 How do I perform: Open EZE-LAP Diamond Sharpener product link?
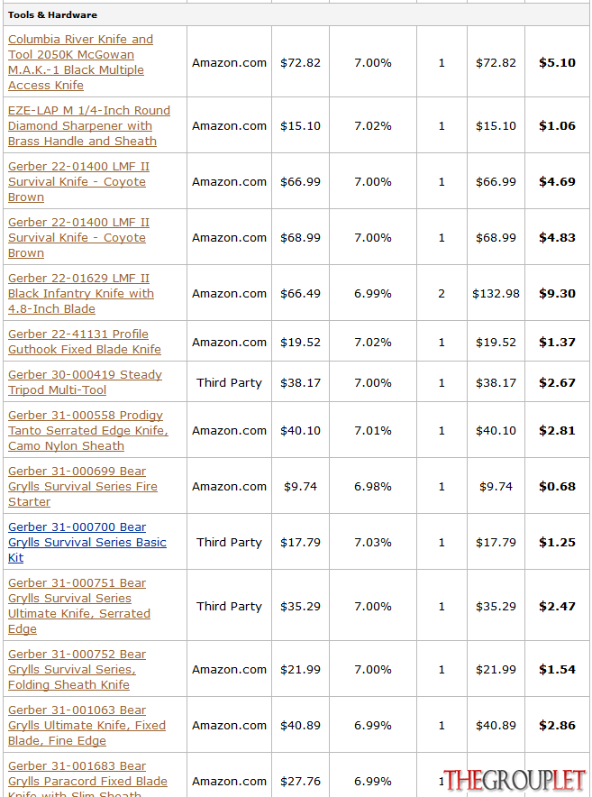click(89, 125)
